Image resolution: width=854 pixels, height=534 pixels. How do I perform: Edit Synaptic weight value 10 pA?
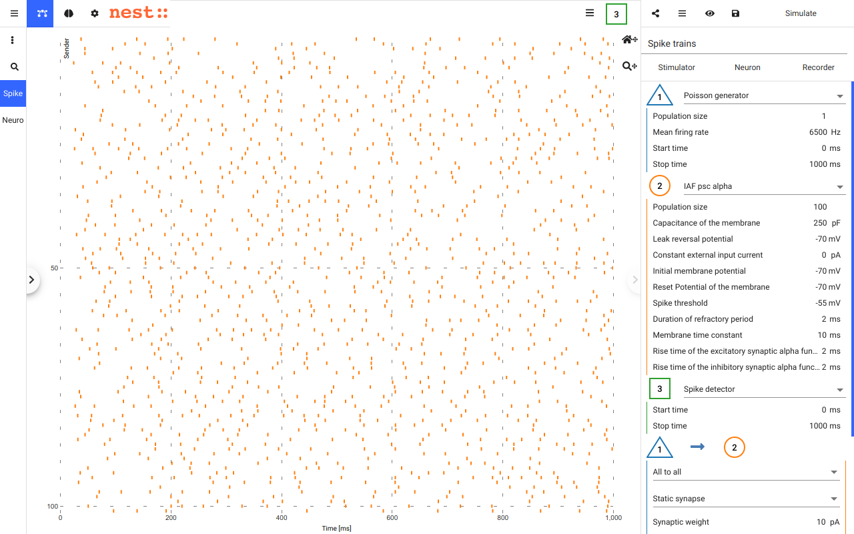821,522
